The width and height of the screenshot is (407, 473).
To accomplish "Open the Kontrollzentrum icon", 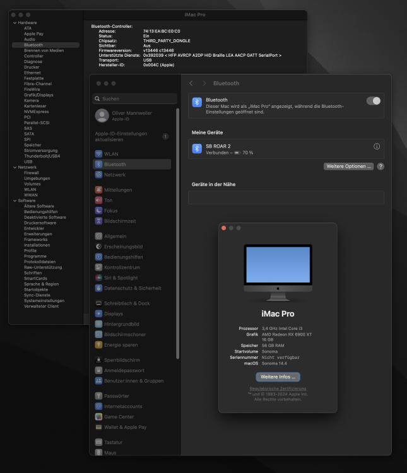I will [x=98, y=267].
